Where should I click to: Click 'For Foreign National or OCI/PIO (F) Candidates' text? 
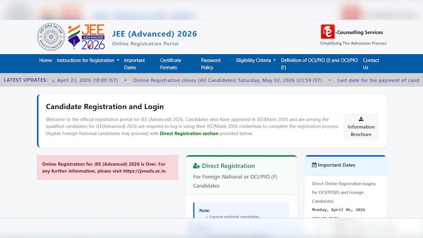click(x=235, y=181)
